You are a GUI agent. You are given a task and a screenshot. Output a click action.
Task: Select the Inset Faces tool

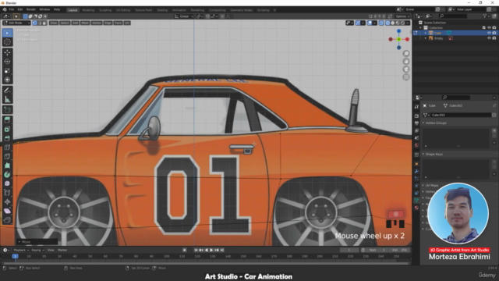pyautogui.click(x=7, y=130)
